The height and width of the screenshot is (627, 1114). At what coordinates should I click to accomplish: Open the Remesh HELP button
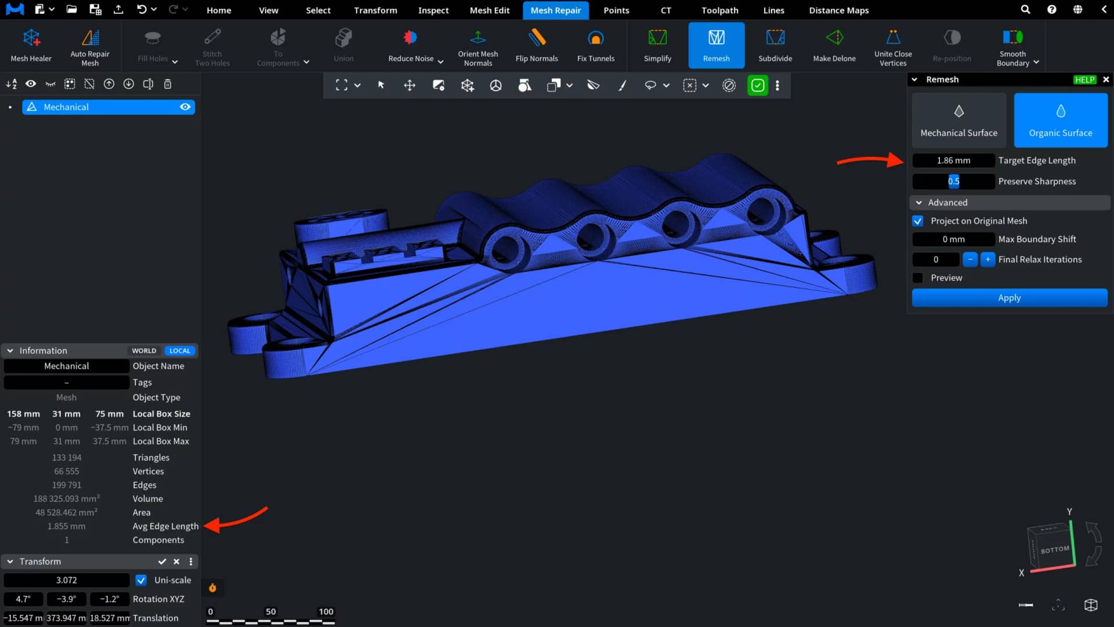(1084, 79)
